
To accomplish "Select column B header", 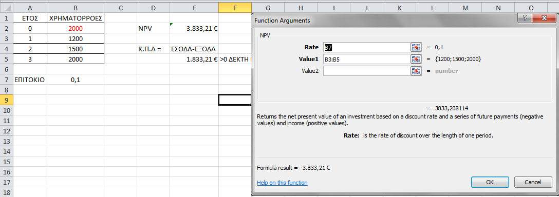I will (75, 8).
